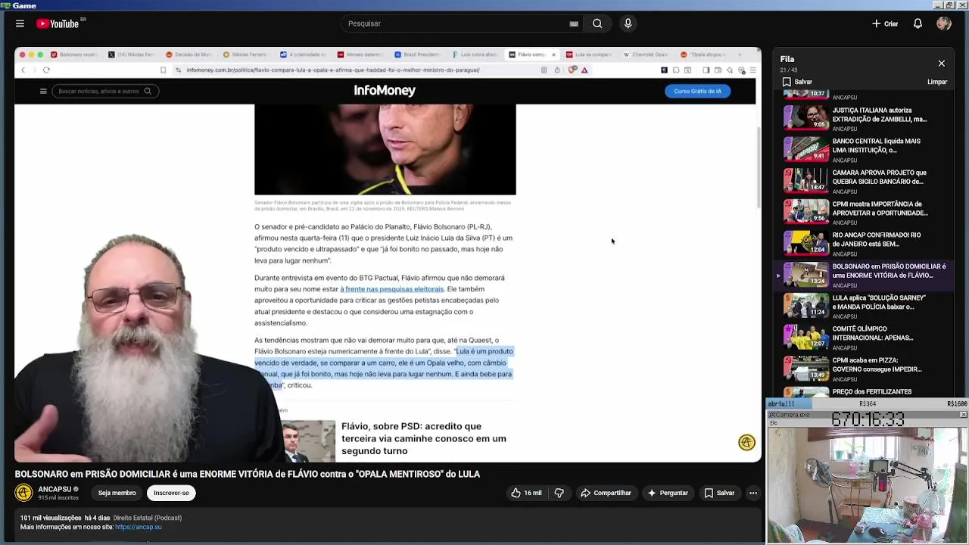Save the queue with Salvar
This screenshot has width=969, height=545.
click(797, 82)
